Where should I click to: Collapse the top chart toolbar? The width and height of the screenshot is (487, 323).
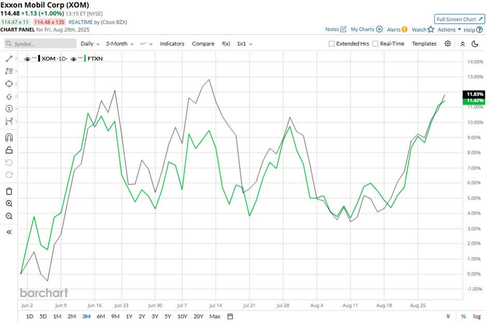[x=463, y=44]
